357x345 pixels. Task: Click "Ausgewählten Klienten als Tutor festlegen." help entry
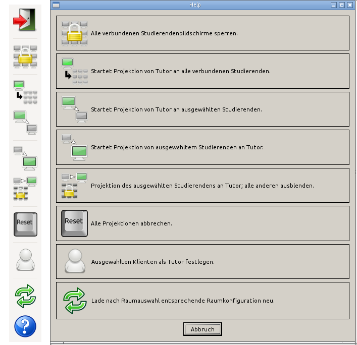click(x=152, y=262)
